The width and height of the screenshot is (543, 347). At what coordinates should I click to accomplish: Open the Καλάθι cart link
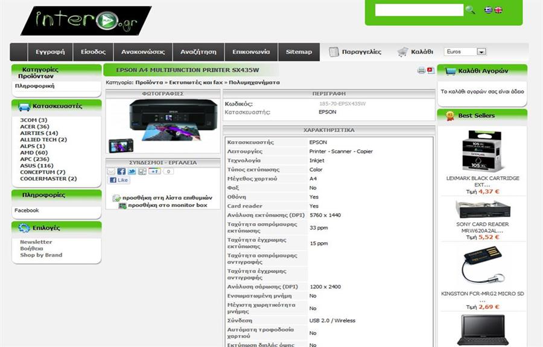[422, 52]
